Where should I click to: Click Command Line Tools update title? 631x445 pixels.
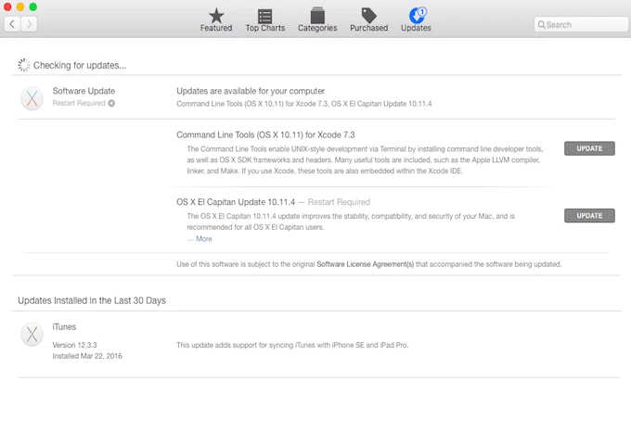pyautogui.click(x=265, y=134)
